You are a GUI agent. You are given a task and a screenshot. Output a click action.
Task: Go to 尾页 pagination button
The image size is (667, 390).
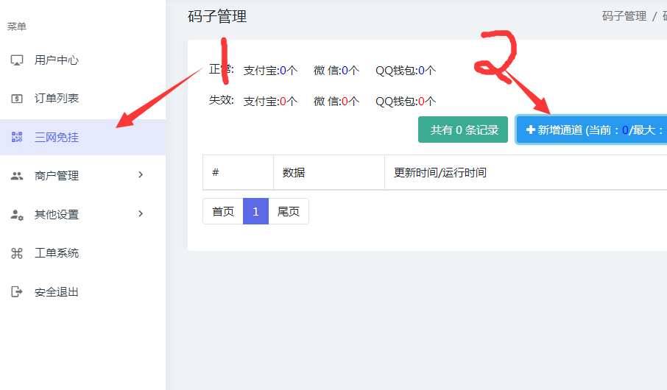pyautogui.click(x=289, y=211)
